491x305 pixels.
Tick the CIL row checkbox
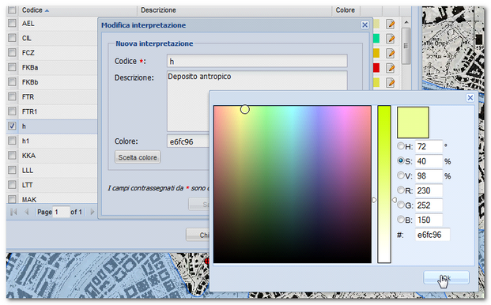point(12,38)
